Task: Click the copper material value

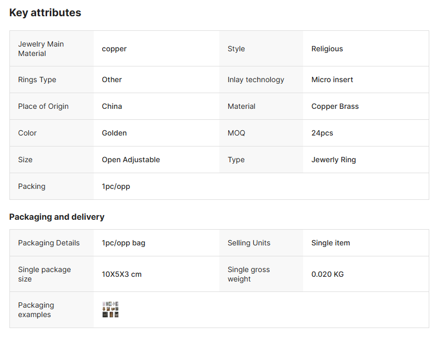Action: 114,49
